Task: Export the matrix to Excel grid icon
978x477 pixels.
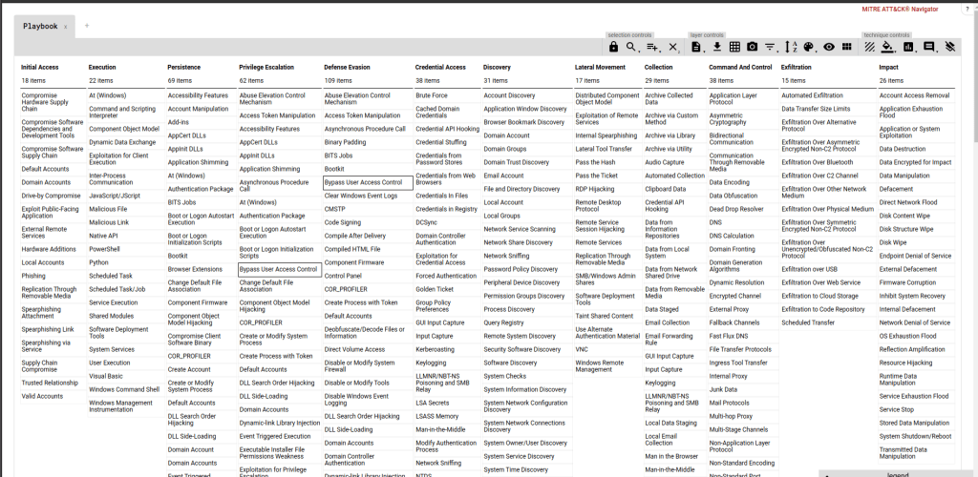Action: click(x=734, y=47)
